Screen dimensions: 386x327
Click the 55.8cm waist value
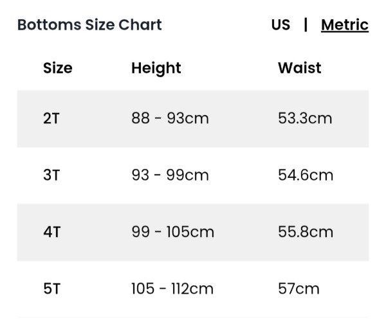pyautogui.click(x=306, y=232)
